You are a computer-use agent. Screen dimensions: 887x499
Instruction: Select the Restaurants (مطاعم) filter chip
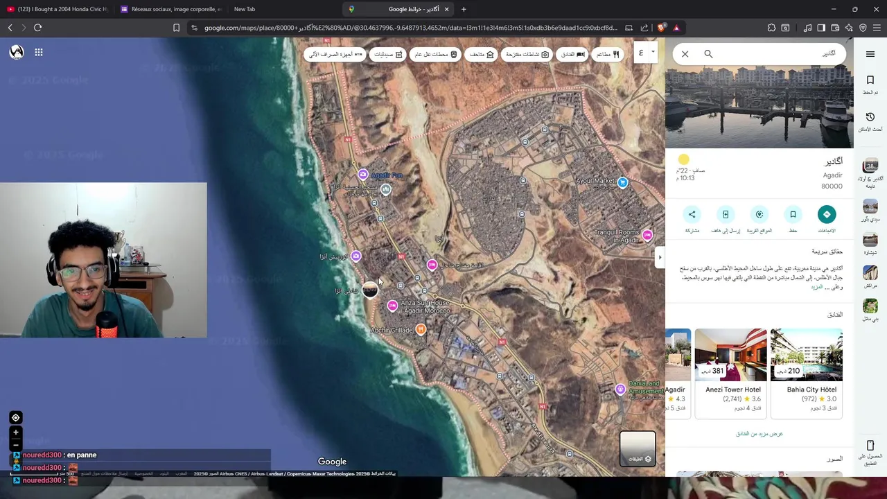click(608, 54)
